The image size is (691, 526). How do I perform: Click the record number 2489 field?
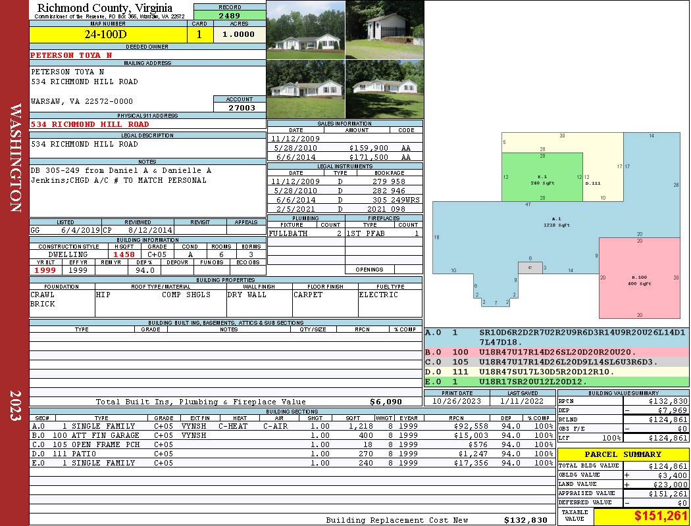[x=230, y=15]
